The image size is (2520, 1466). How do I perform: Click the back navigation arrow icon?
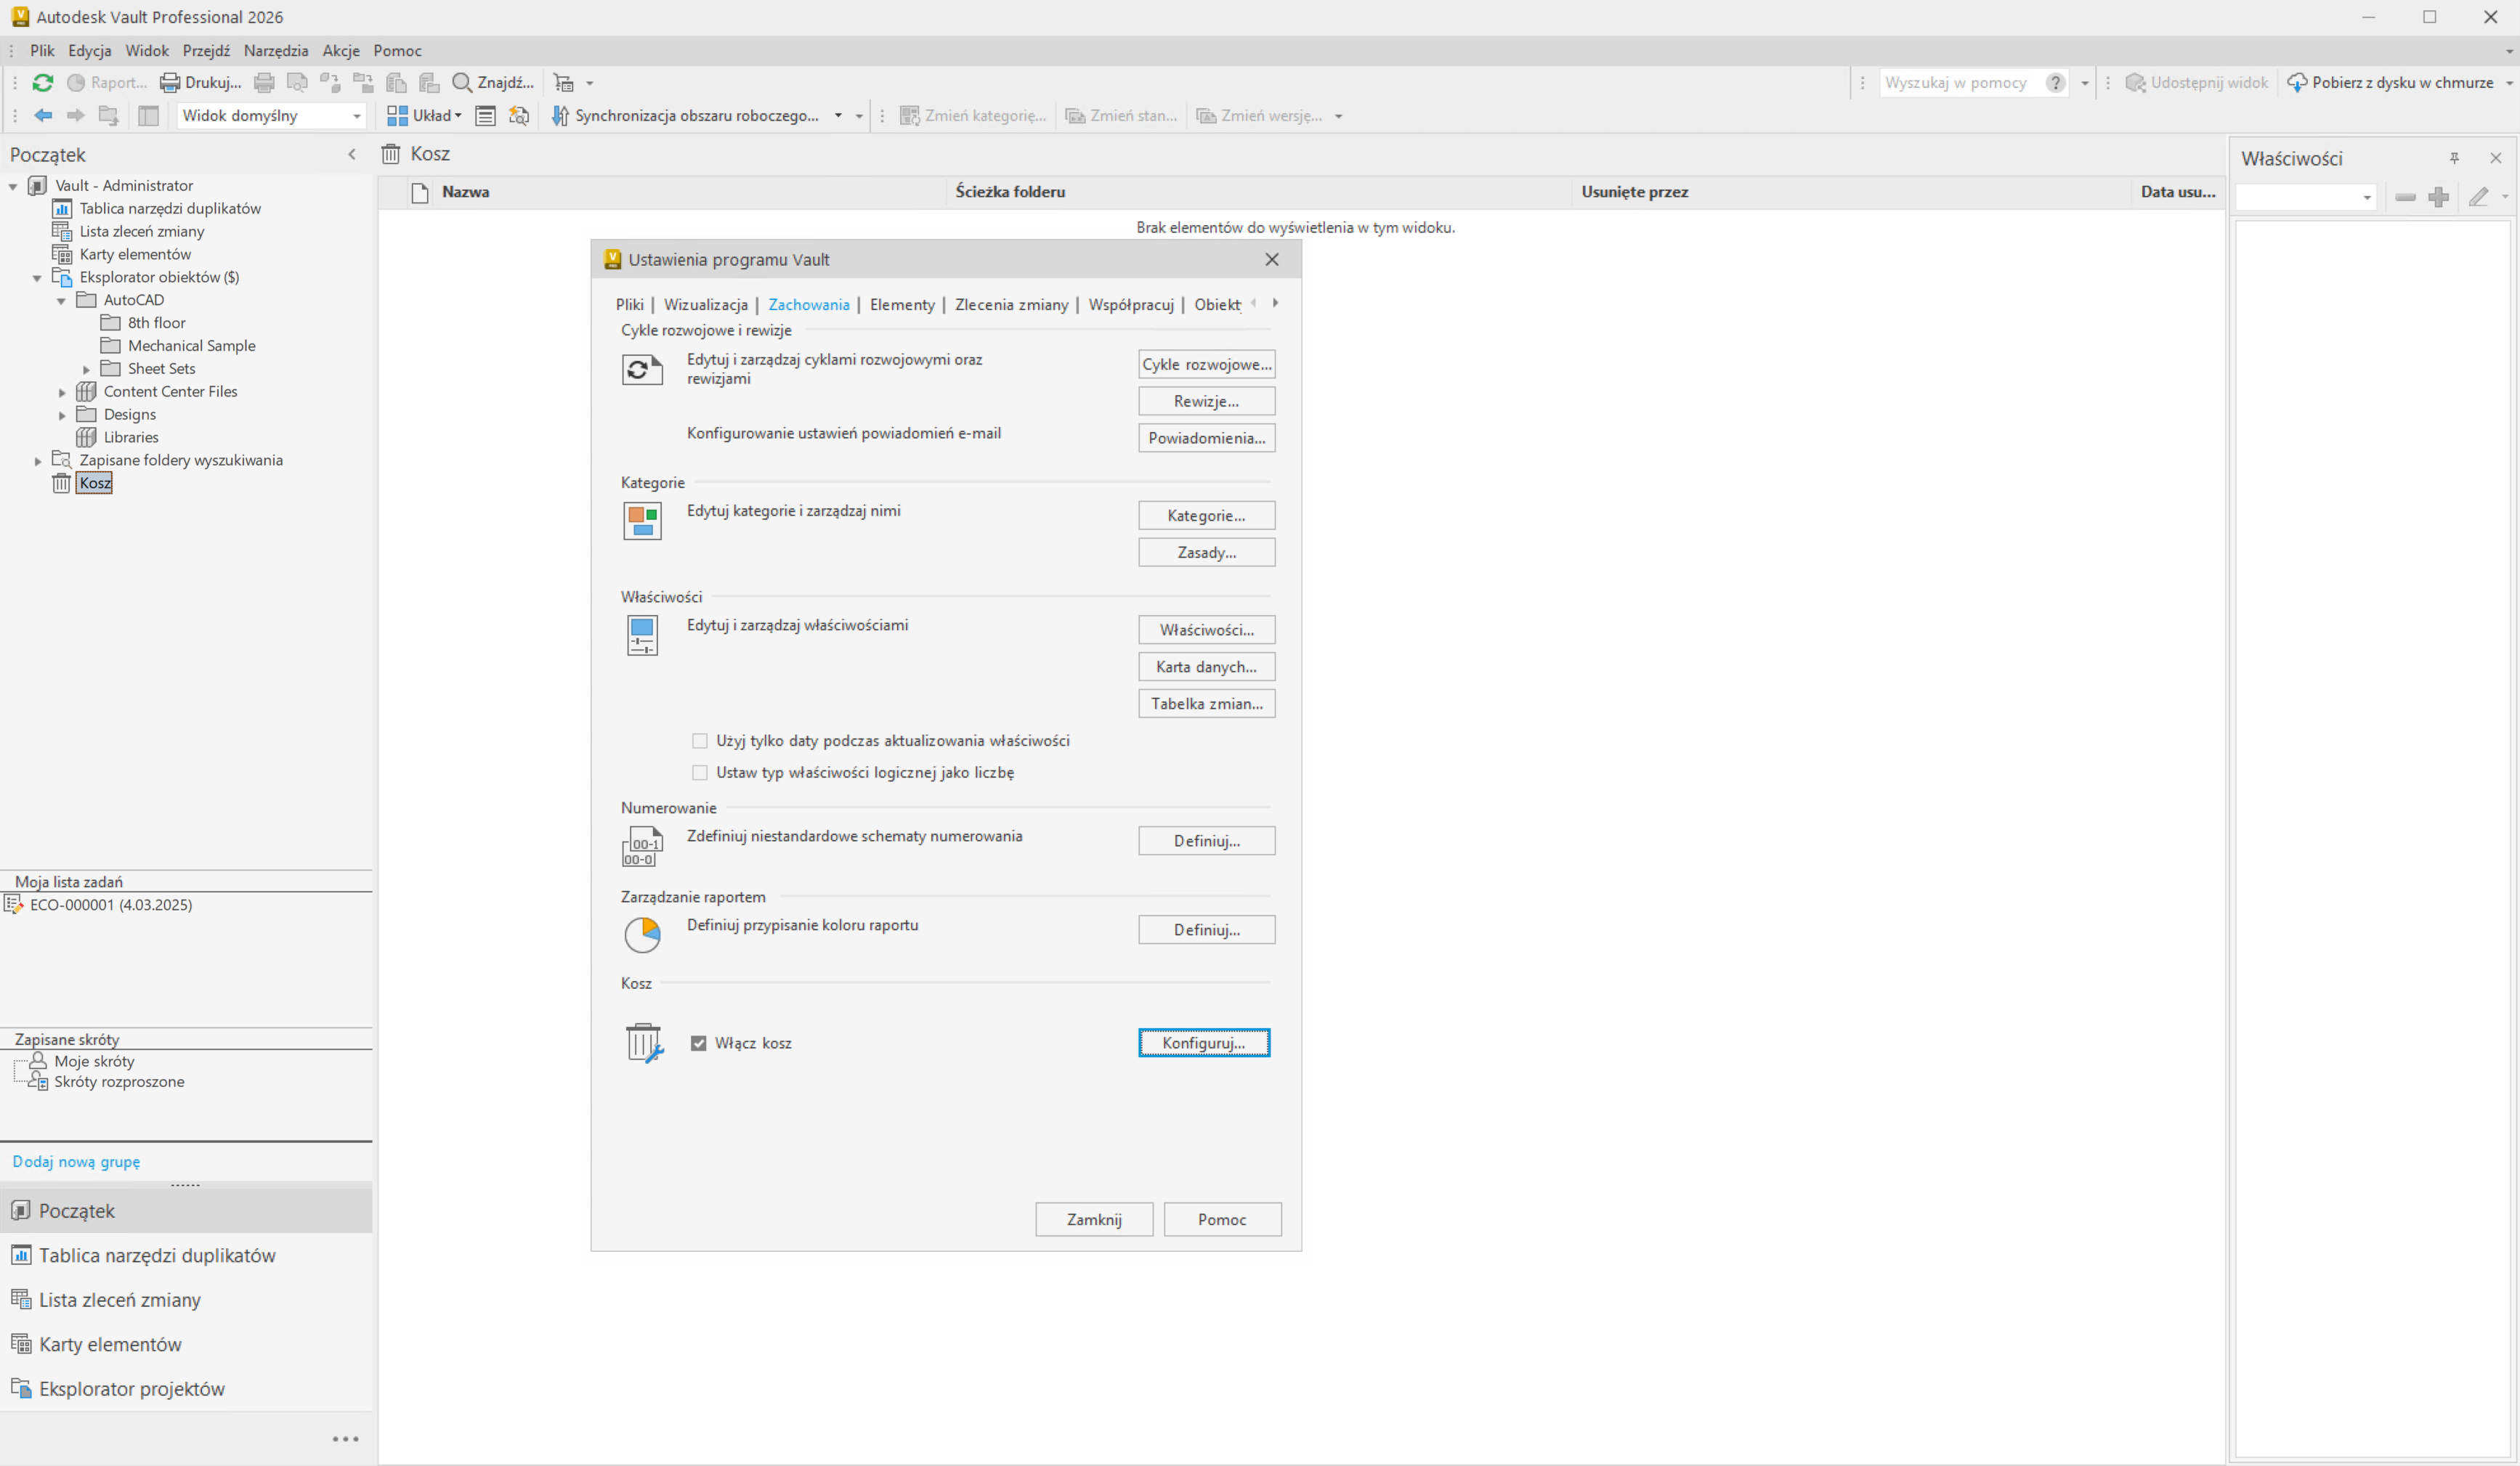[43, 116]
